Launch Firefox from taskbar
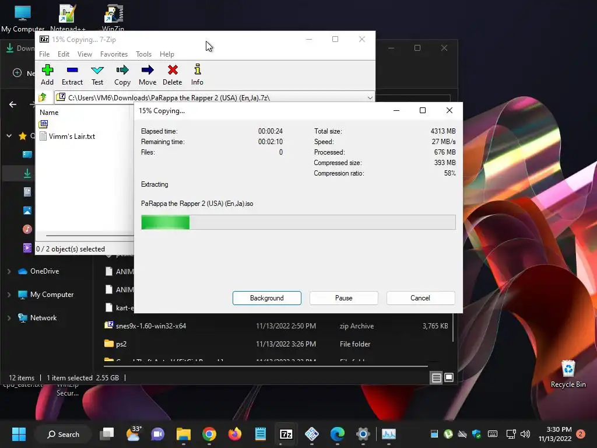Screen dimensions: 597x448 [x=234, y=434]
